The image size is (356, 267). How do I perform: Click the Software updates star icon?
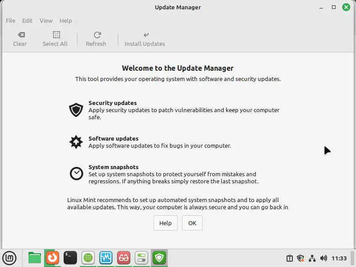[76, 142]
